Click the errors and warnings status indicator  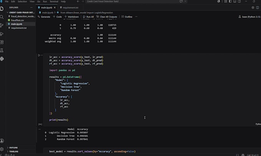(10, 155)
